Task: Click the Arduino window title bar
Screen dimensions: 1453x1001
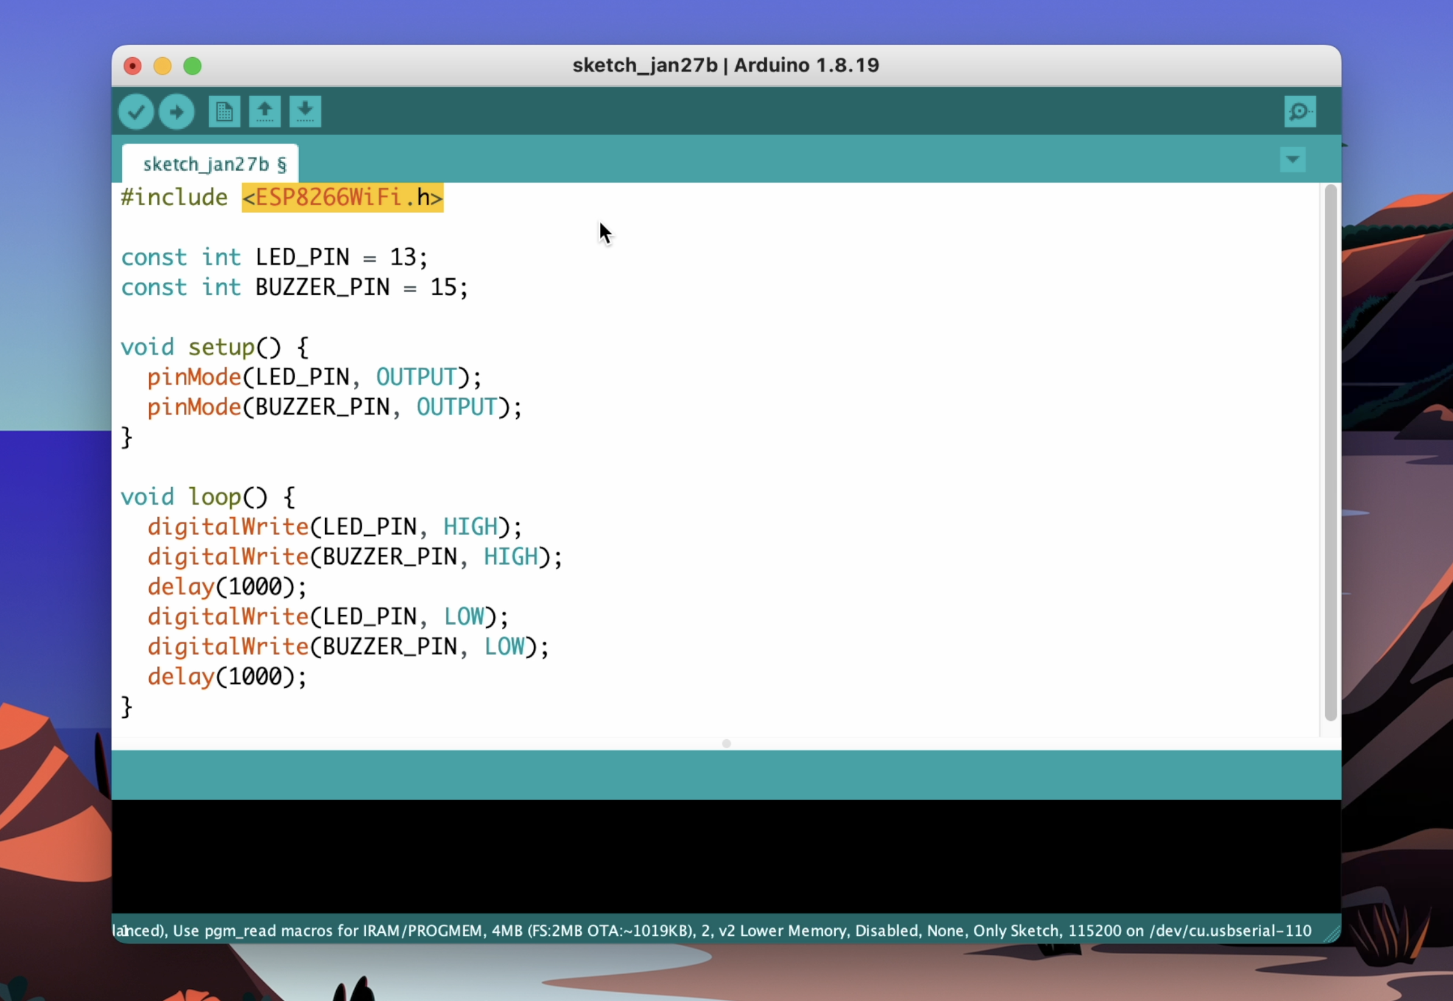Action: pyautogui.click(x=725, y=65)
